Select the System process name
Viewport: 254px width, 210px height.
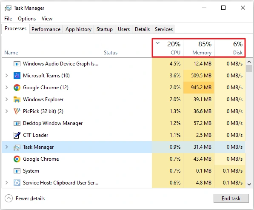[31, 171]
